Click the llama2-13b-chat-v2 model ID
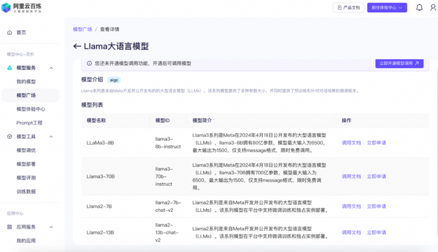438x252 pixels. (167, 233)
